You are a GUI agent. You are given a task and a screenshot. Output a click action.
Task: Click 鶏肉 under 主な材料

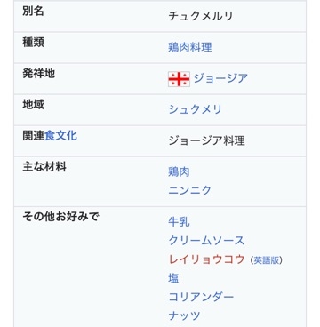[x=179, y=171]
